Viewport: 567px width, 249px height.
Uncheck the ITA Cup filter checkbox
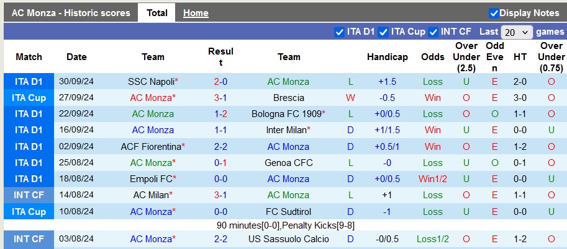pyautogui.click(x=383, y=32)
